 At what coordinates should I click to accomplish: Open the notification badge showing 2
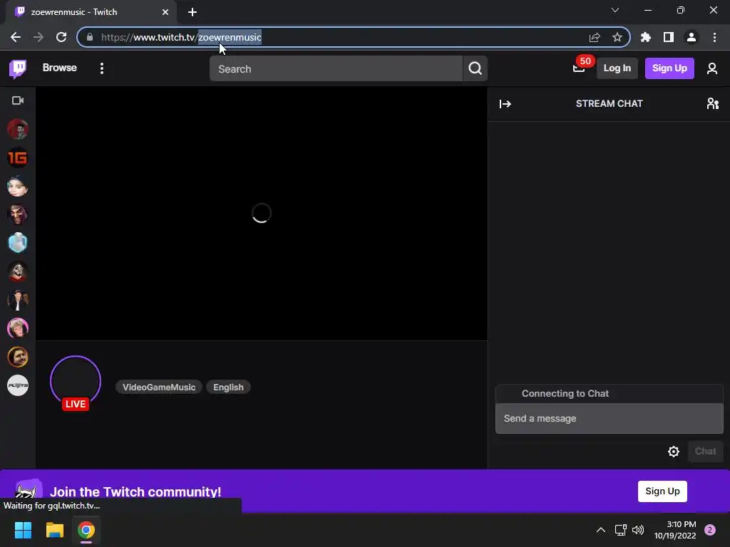tap(709, 530)
